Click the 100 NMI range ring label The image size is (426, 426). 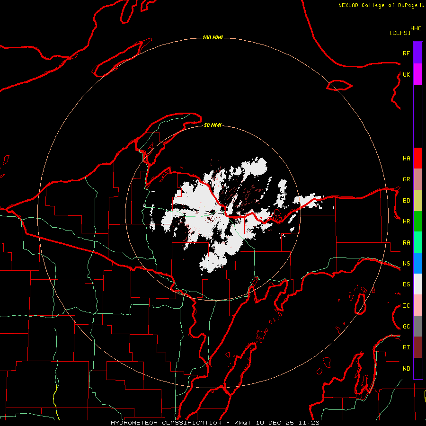point(213,37)
